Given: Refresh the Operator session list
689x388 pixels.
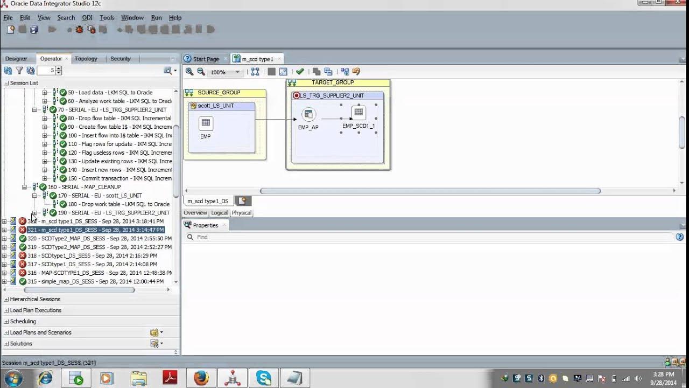Looking at the screenshot, I should (8, 71).
